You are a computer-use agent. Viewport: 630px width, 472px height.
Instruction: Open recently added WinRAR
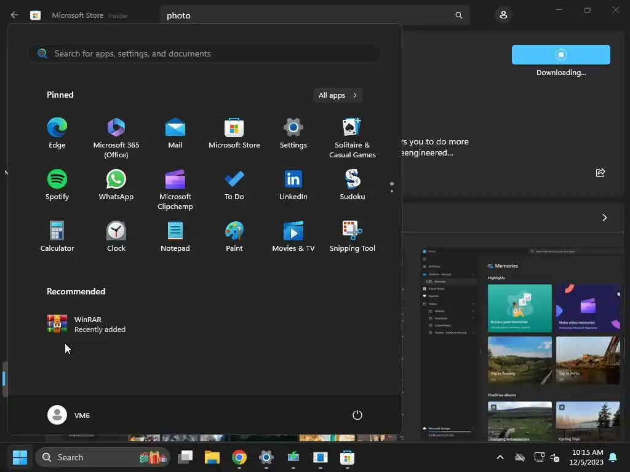pos(86,324)
